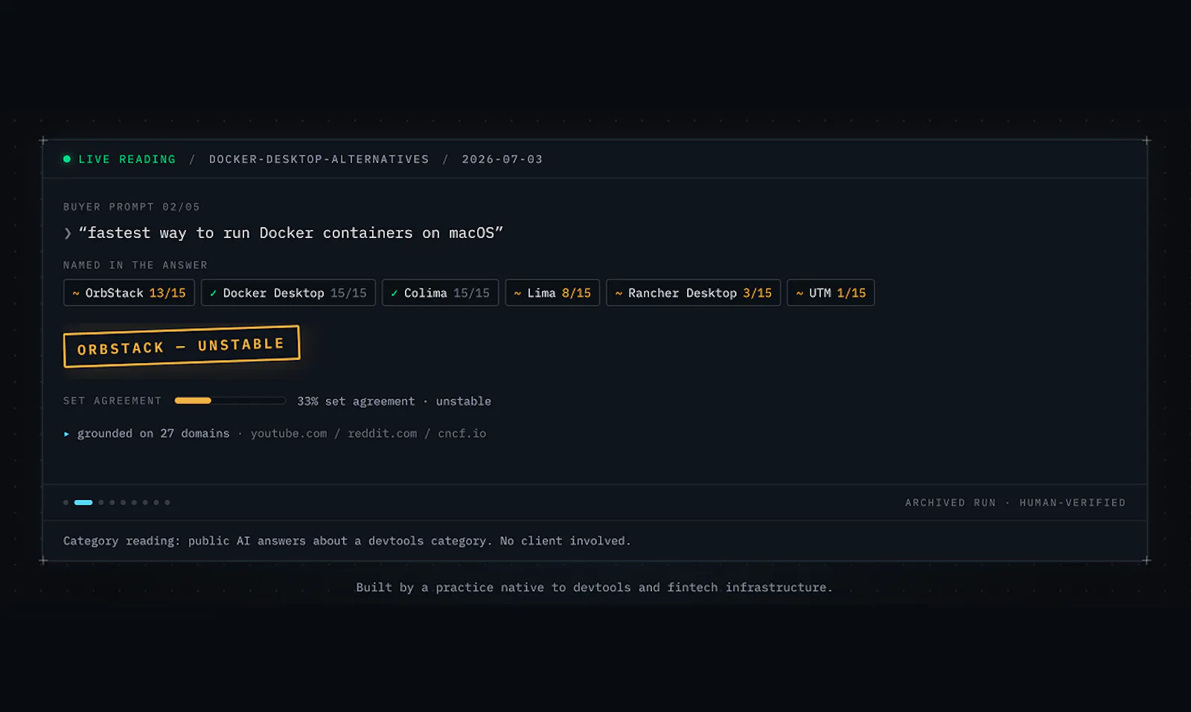This screenshot has height=712, width=1191.
Task: Go to the ninth, last pagination dot
Action: [167, 503]
